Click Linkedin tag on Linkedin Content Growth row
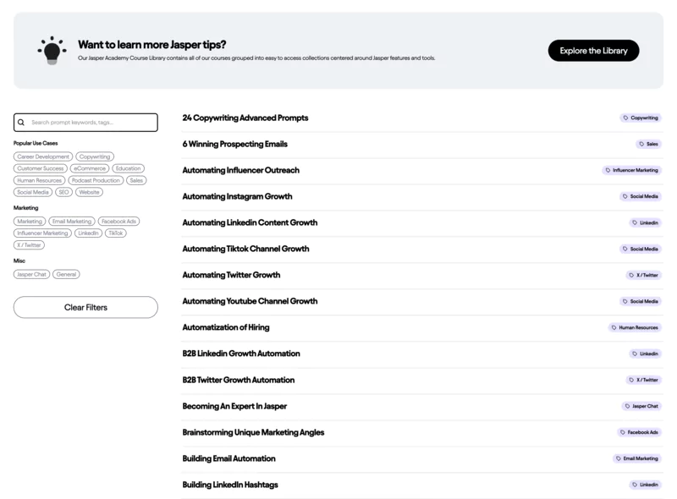Screen dimensions: 677x499 click(x=645, y=222)
